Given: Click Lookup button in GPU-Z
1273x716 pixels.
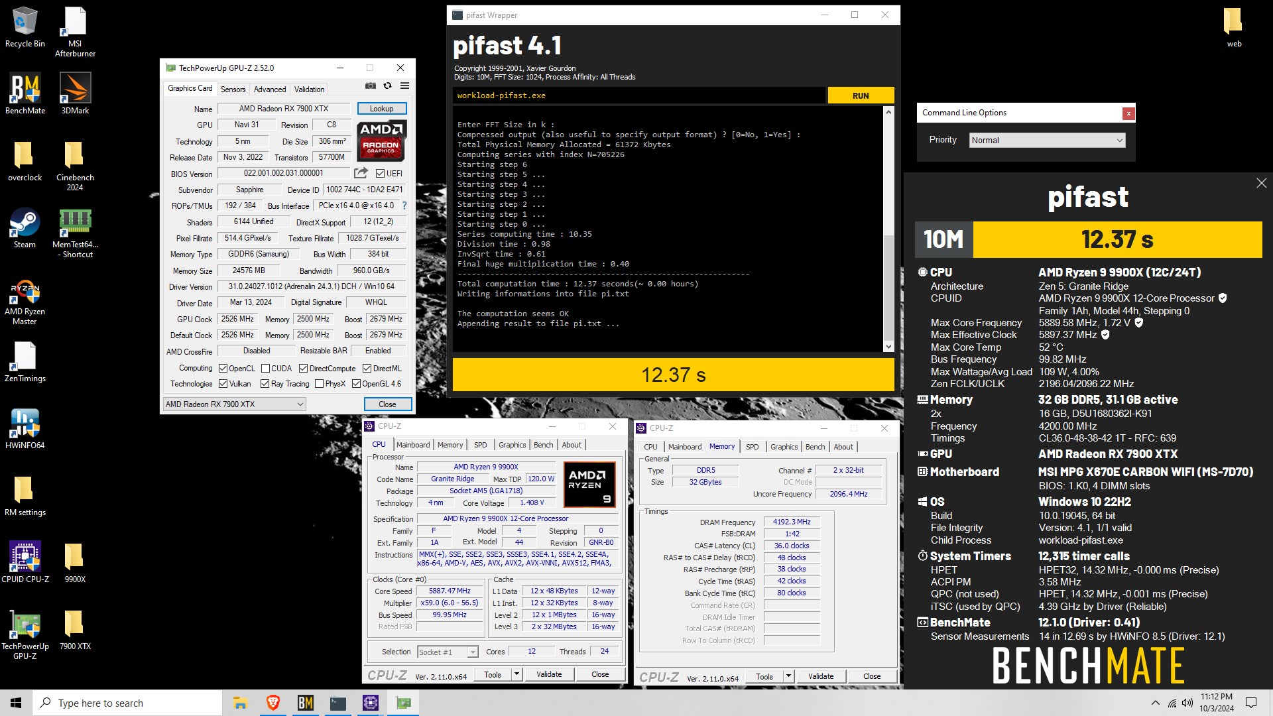Looking at the screenshot, I should point(381,108).
